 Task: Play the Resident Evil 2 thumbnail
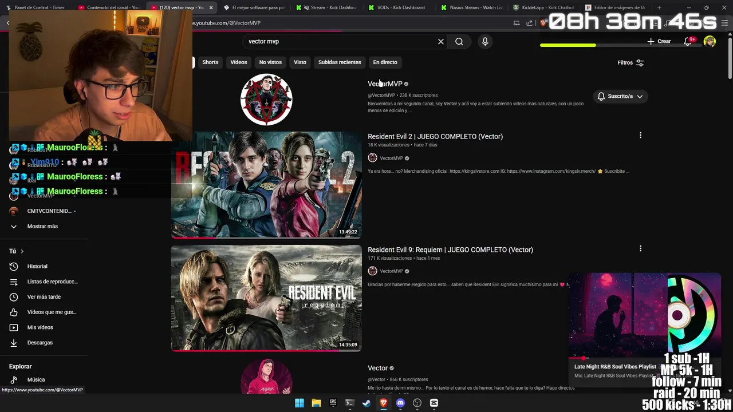[x=266, y=184]
